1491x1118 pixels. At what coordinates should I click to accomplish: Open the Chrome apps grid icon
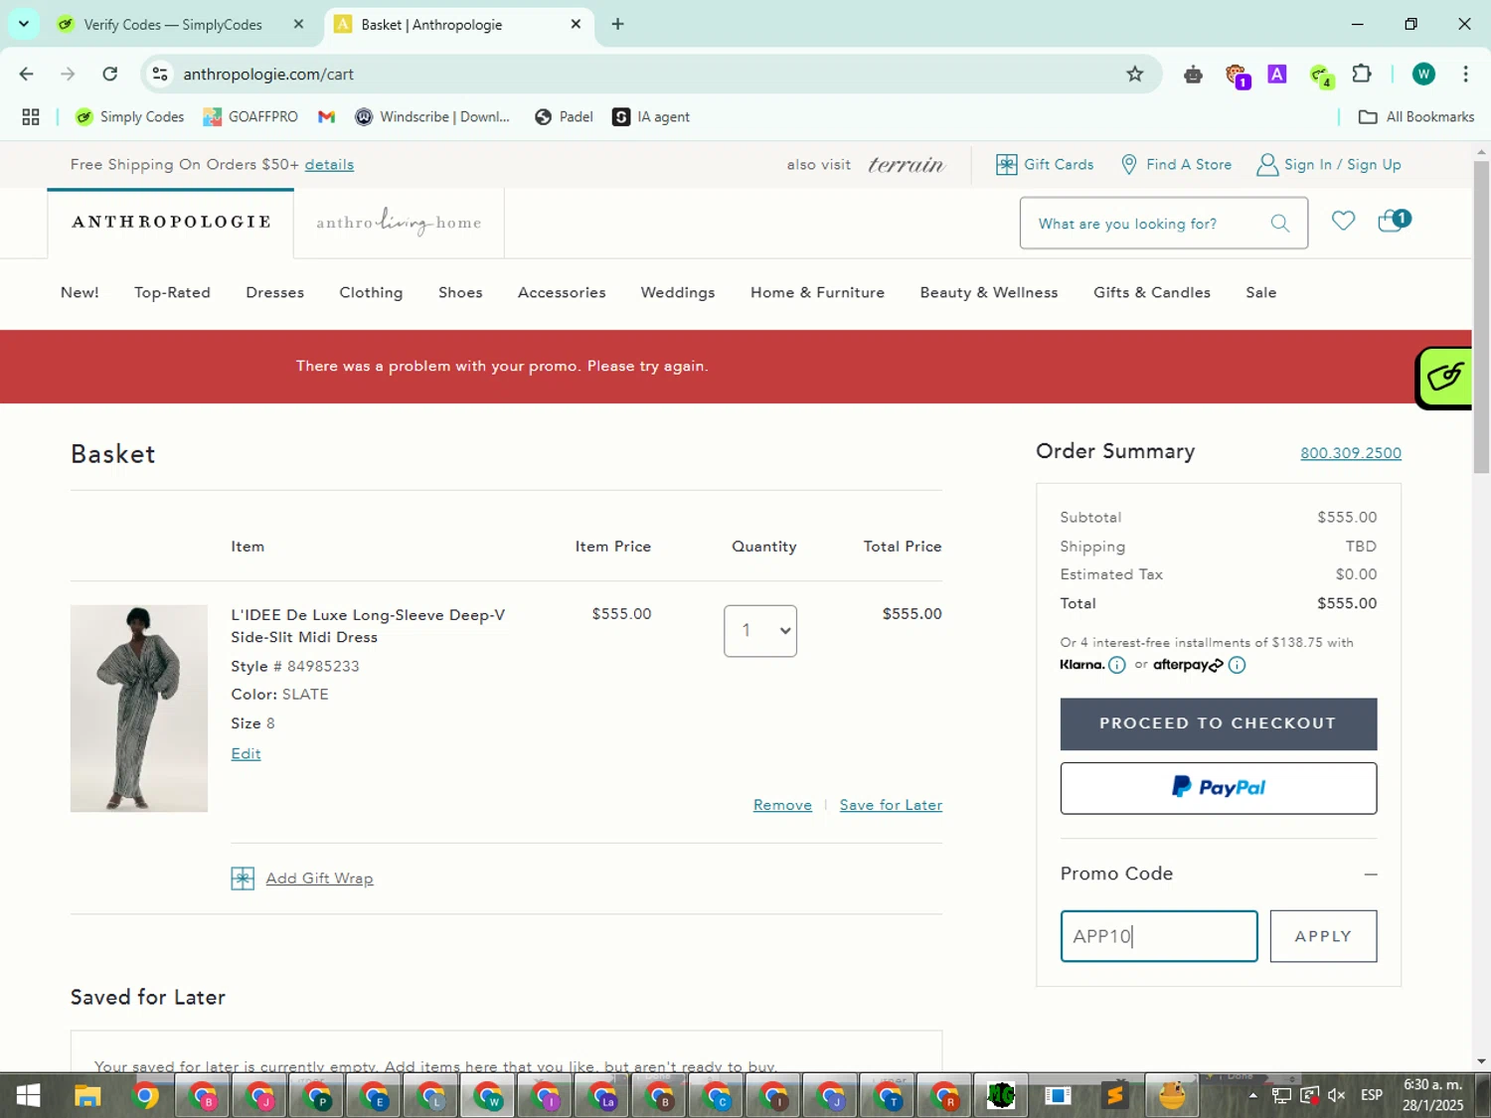point(31,117)
